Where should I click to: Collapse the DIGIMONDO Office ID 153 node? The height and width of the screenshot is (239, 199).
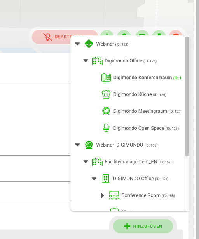coord(94,179)
